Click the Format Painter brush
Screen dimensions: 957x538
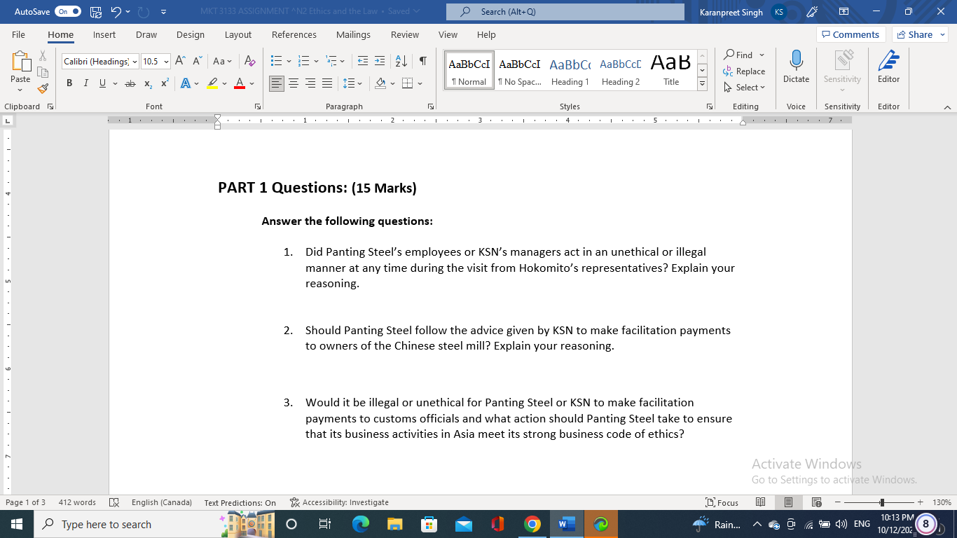(x=43, y=89)
